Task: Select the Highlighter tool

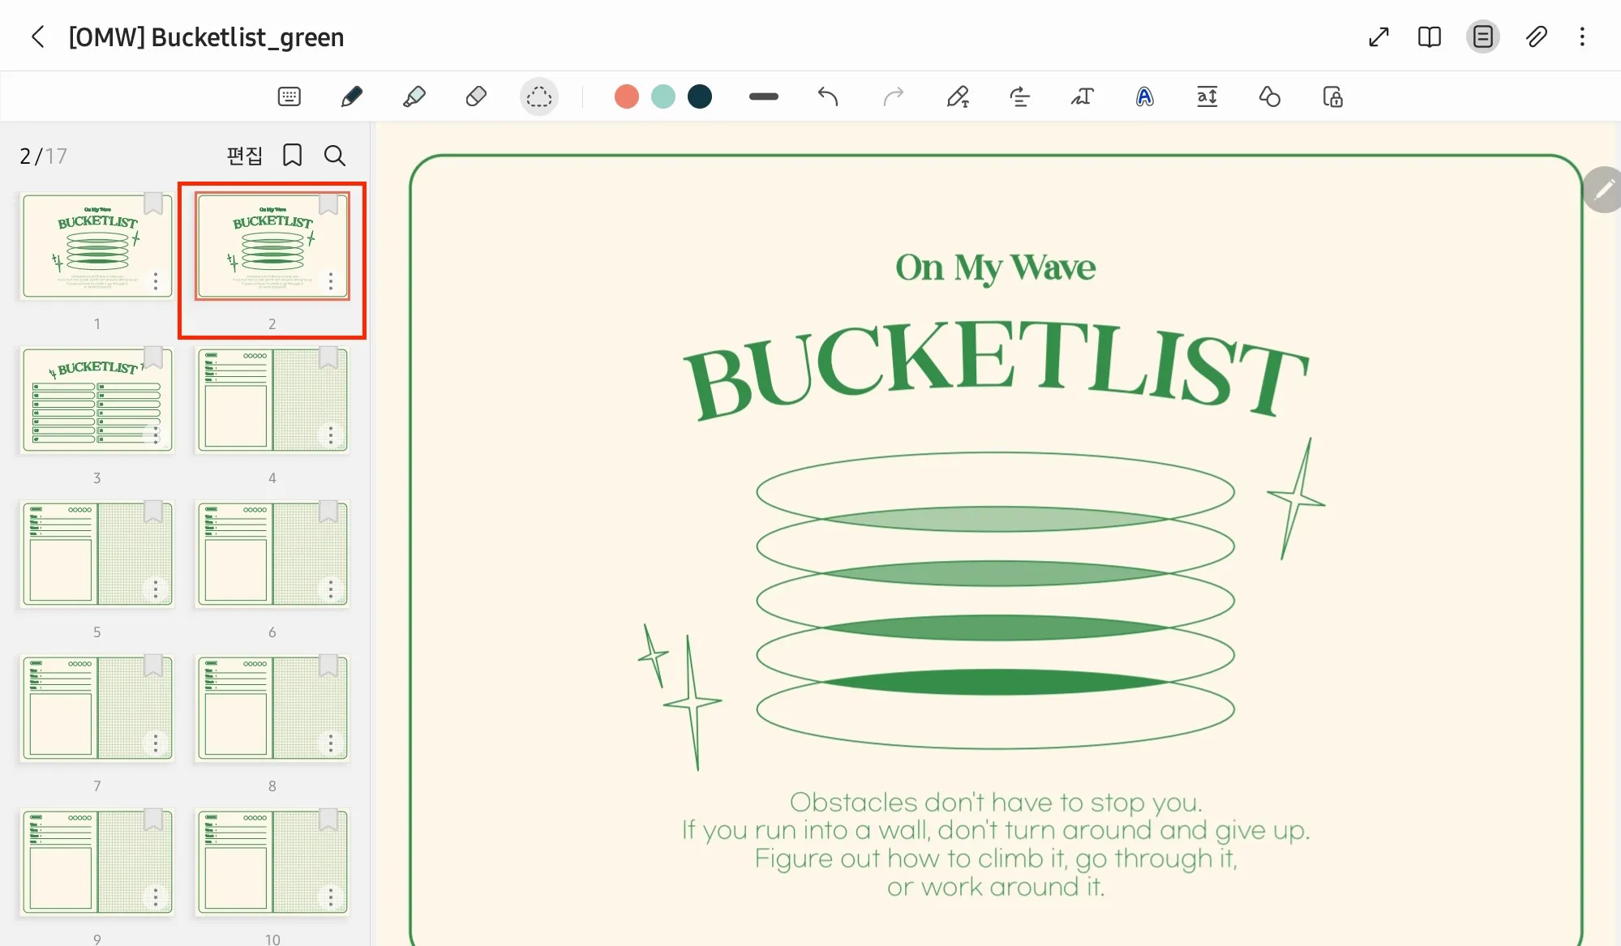Action: 414,97
